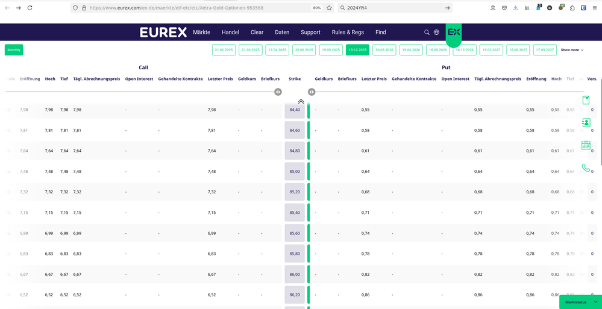602x309 pixels.
Task: Select expiry date 19.06.2026
Action: click(411, 50)
